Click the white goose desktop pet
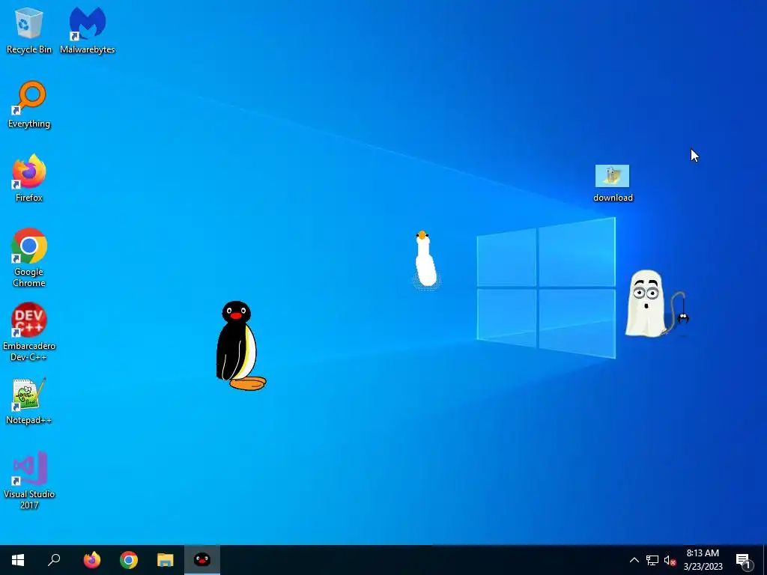 click(x=425, y=259)
